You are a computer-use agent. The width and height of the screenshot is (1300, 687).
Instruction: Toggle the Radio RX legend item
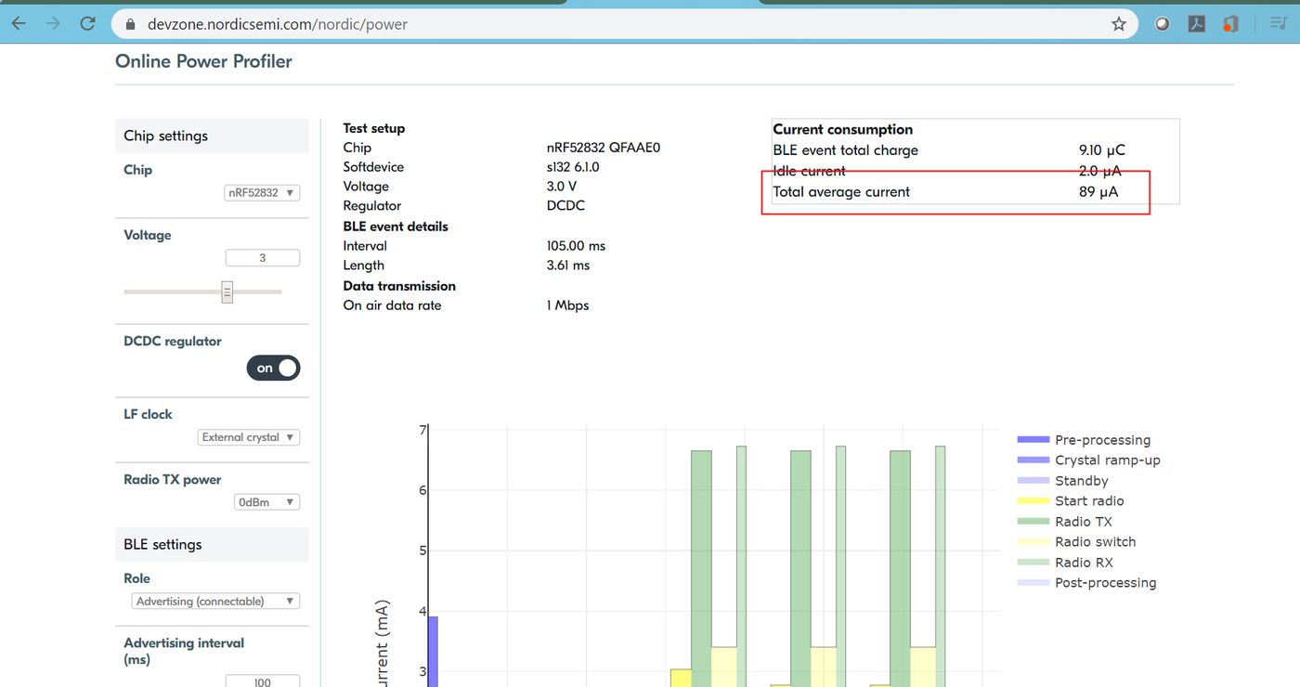pyautogui.click(x=1083, y=563)
